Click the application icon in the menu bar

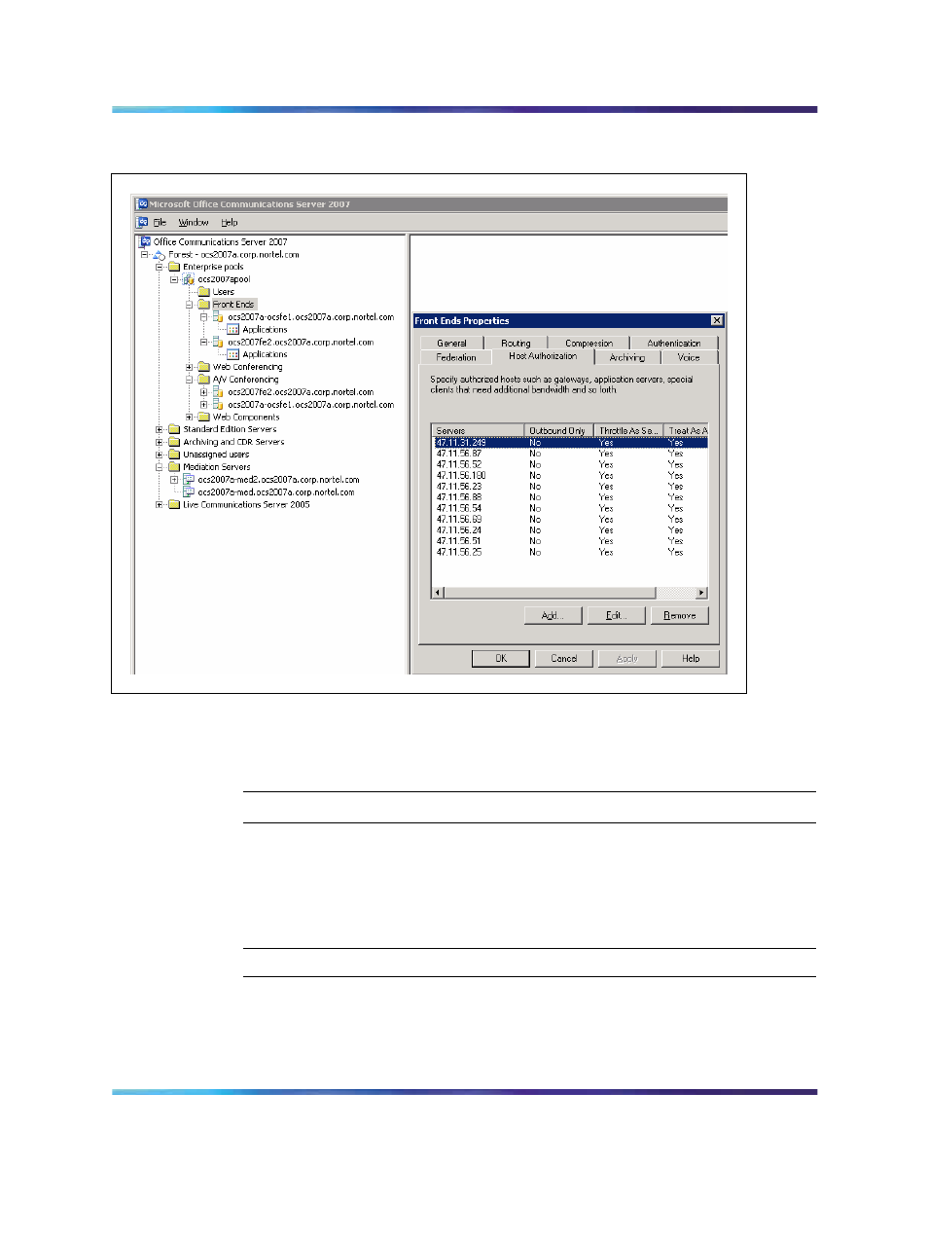coord(142,222)
